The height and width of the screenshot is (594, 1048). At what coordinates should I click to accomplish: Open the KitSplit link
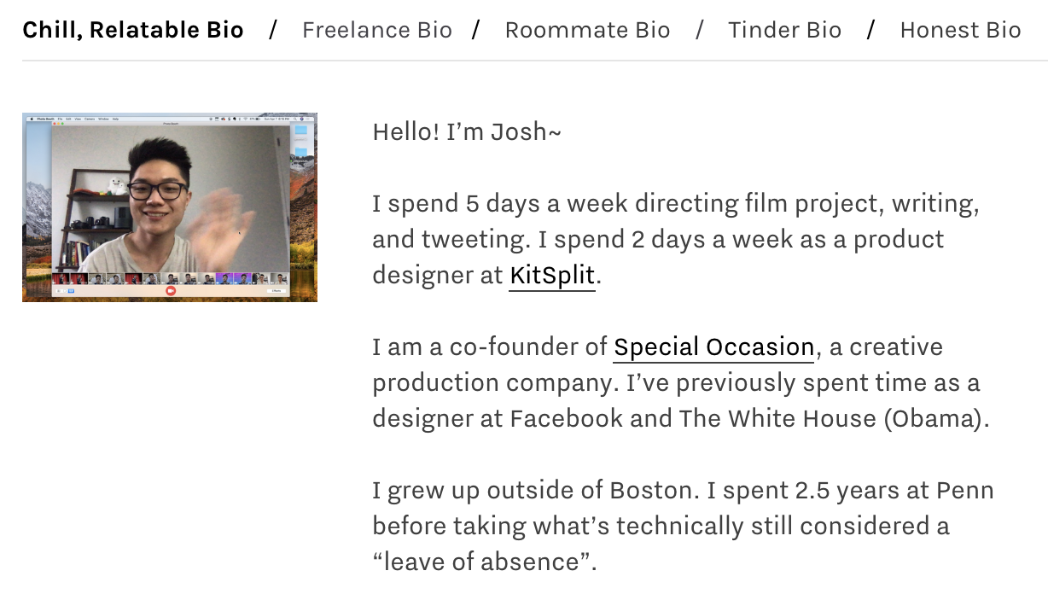click(552, 276)
